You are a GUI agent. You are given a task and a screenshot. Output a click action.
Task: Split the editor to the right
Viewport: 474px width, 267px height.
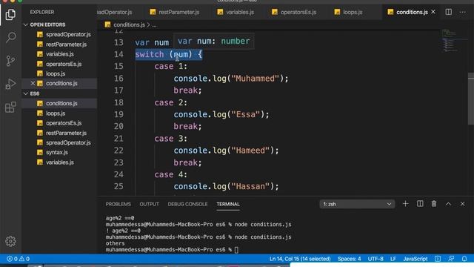(449, 12)
